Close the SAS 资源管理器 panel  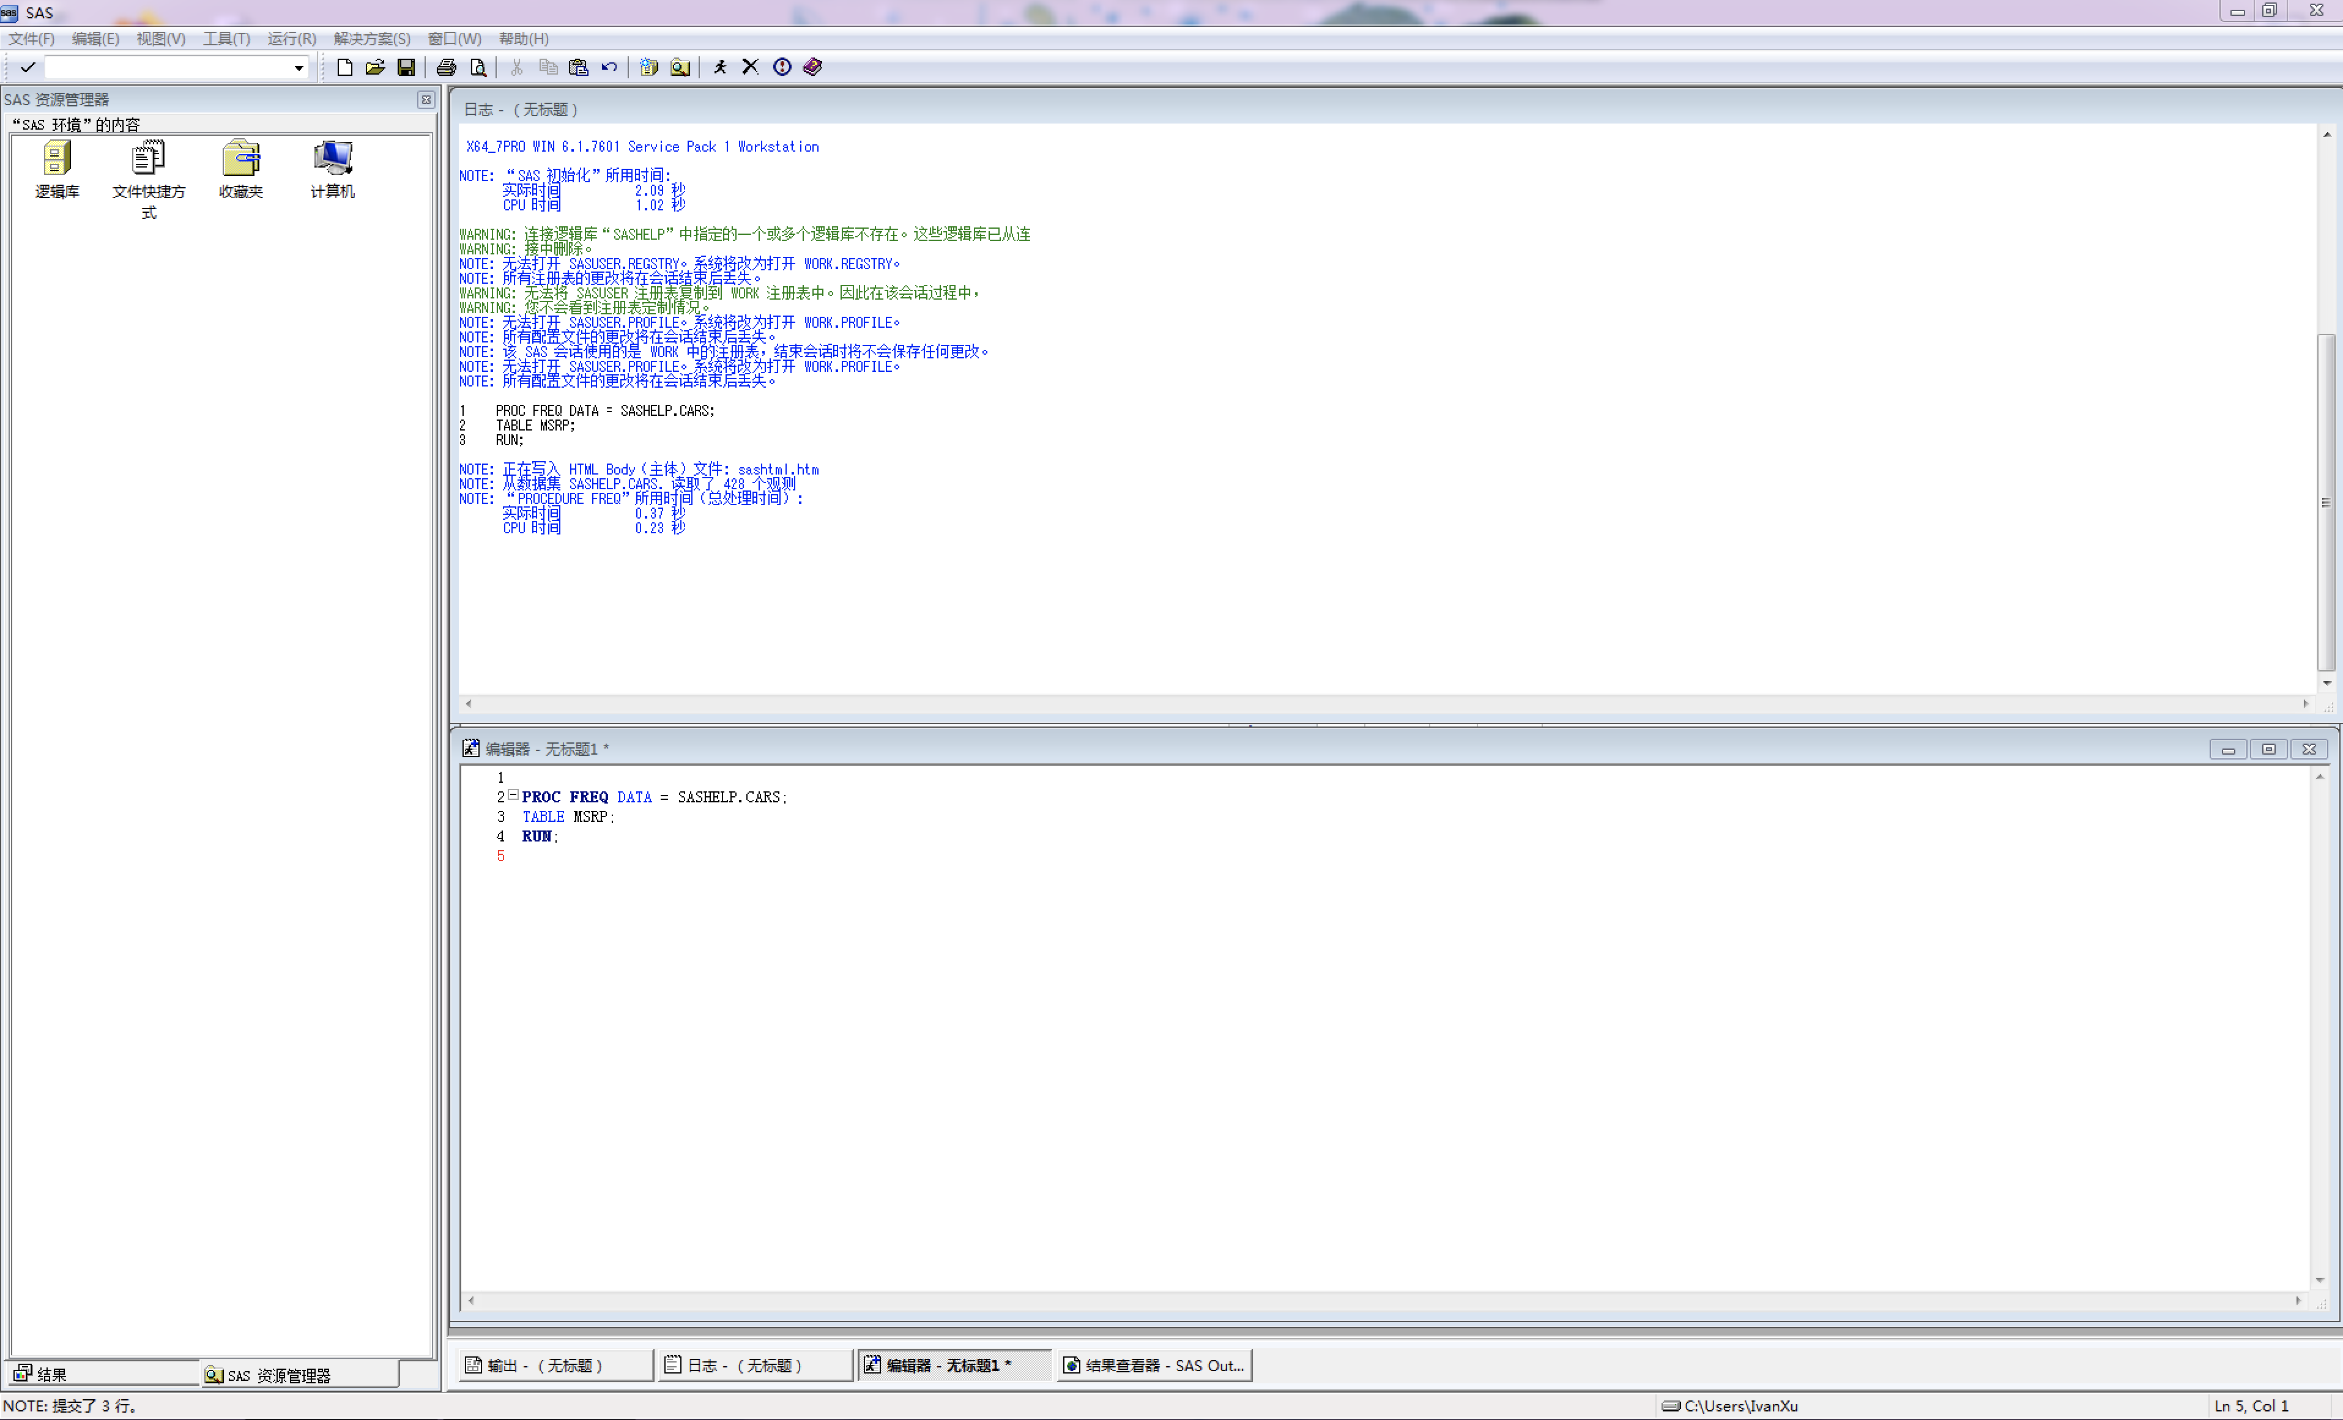click(x=425, y=99)
